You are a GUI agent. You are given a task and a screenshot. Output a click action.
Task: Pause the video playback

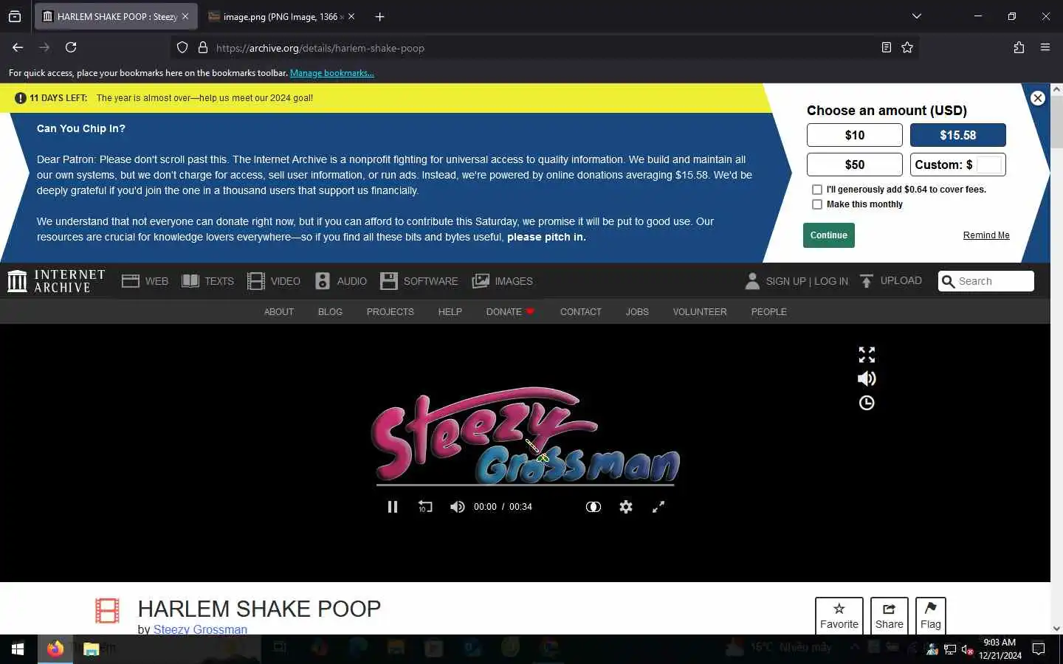(393, 507)
